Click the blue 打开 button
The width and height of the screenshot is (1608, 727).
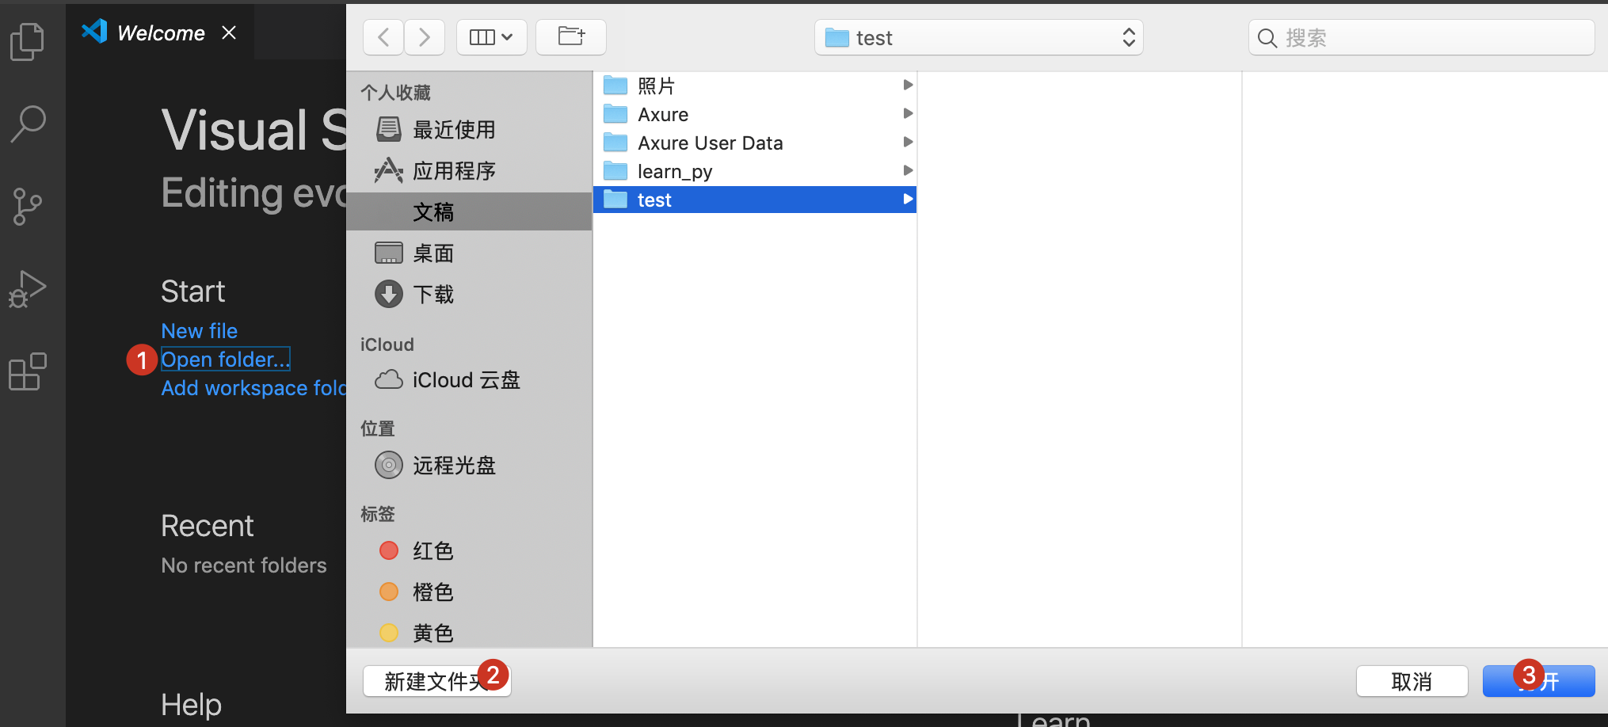[x=1538, y=681]
